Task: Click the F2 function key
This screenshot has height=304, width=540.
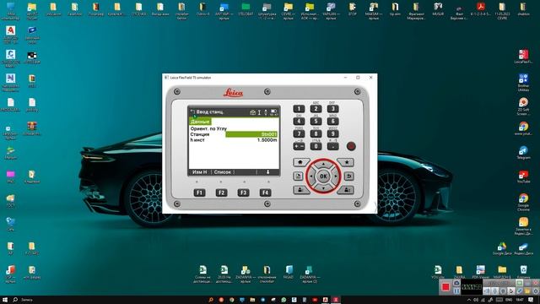Action: point(221,193)
